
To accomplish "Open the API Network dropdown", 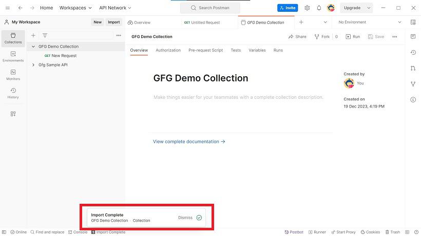I will [115, 8].
